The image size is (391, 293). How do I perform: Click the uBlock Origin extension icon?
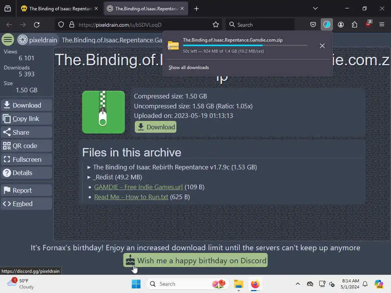368,24
